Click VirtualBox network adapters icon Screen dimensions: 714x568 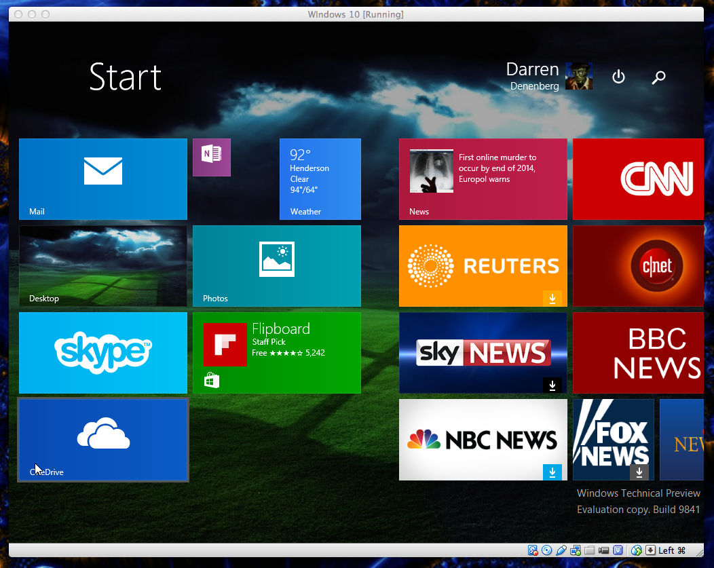(x=575, y=550)
